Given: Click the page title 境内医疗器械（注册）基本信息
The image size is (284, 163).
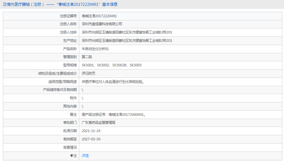Looking at the screenshot, I should point(62,4).
